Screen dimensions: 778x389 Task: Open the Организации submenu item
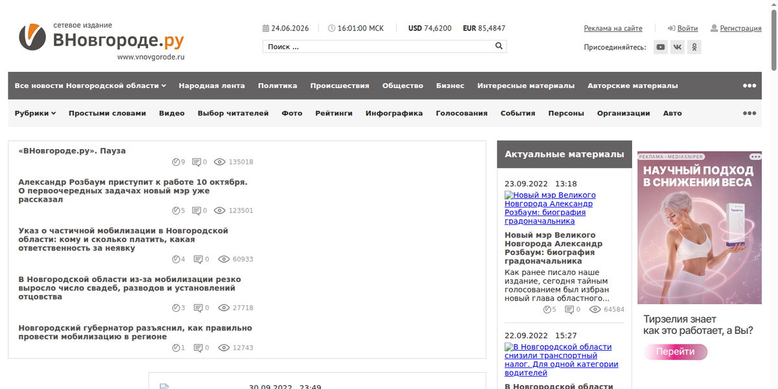[624, 113]
